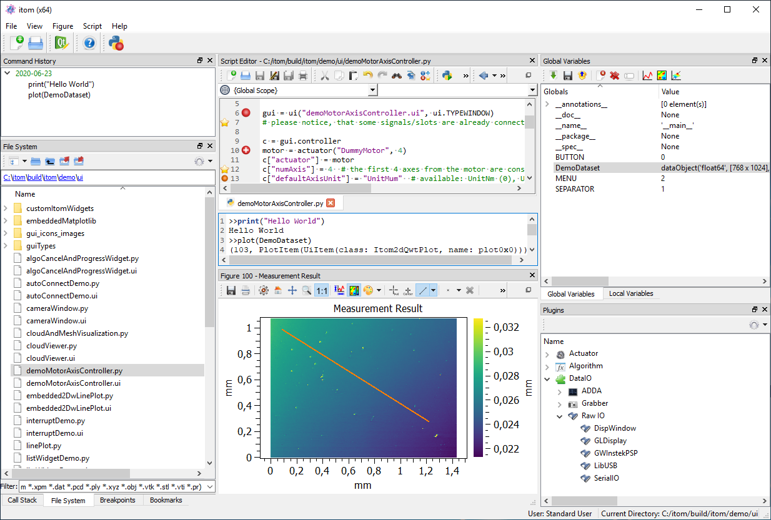Image resolution: width=771 pixels, height=520 pixels.
Task: Click the Python debug icon in main toolbar
Action: tap(116, 43)
